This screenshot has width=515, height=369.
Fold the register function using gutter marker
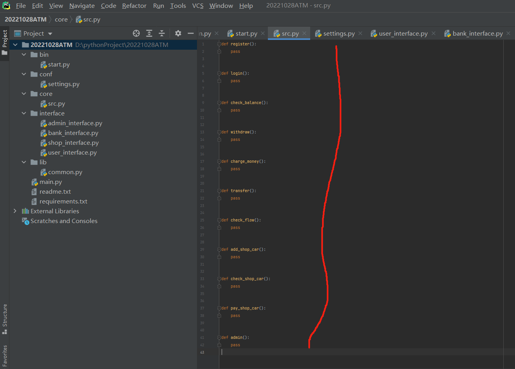(219, 44)
